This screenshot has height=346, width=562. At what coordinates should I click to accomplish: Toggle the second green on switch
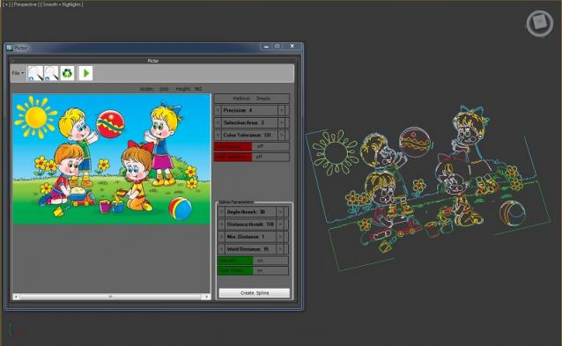click(x=253, y=270)
